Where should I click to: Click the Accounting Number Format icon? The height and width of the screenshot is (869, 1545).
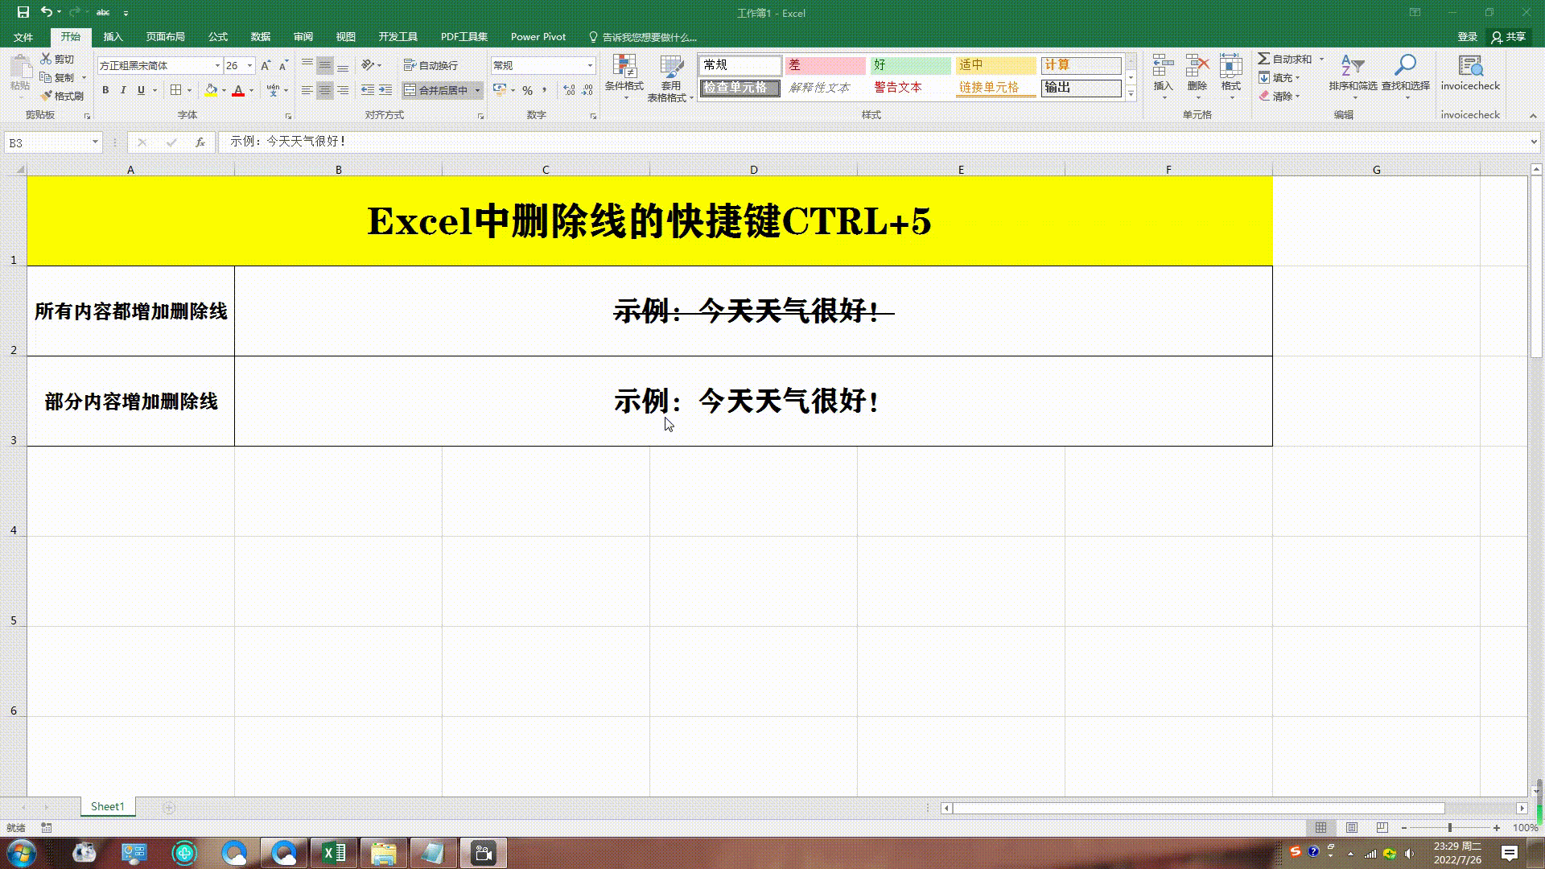[500, 90]
